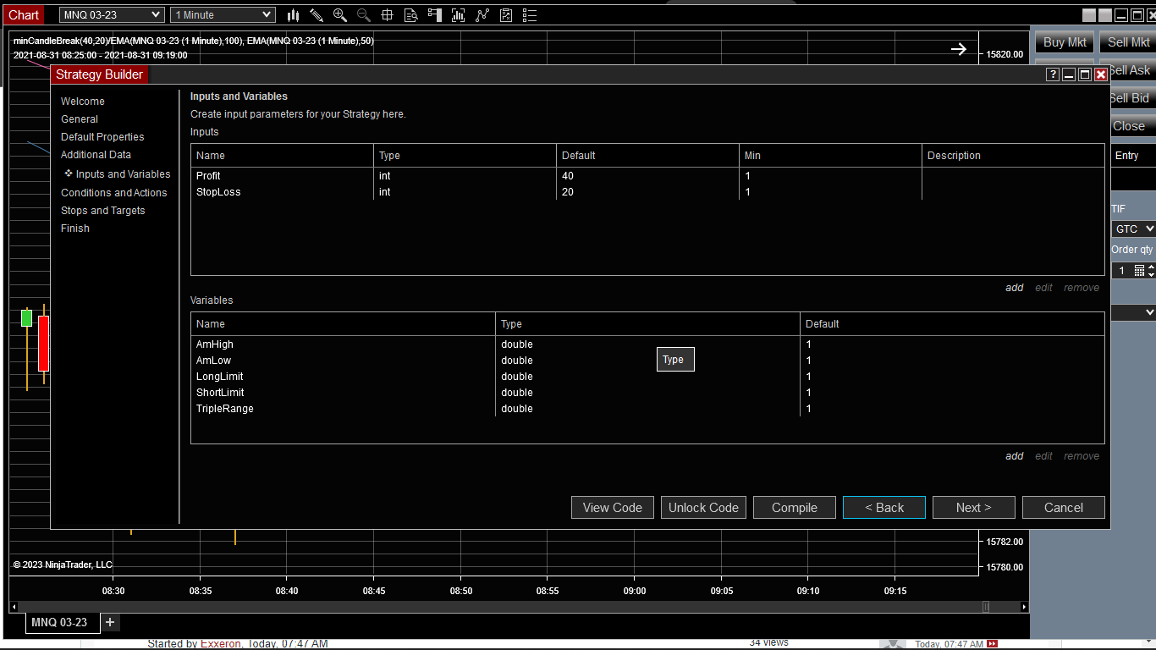This screenshot has width=1156, height=650.
Task: Open Stops and Targets step
Action: (x=103, y=211)
